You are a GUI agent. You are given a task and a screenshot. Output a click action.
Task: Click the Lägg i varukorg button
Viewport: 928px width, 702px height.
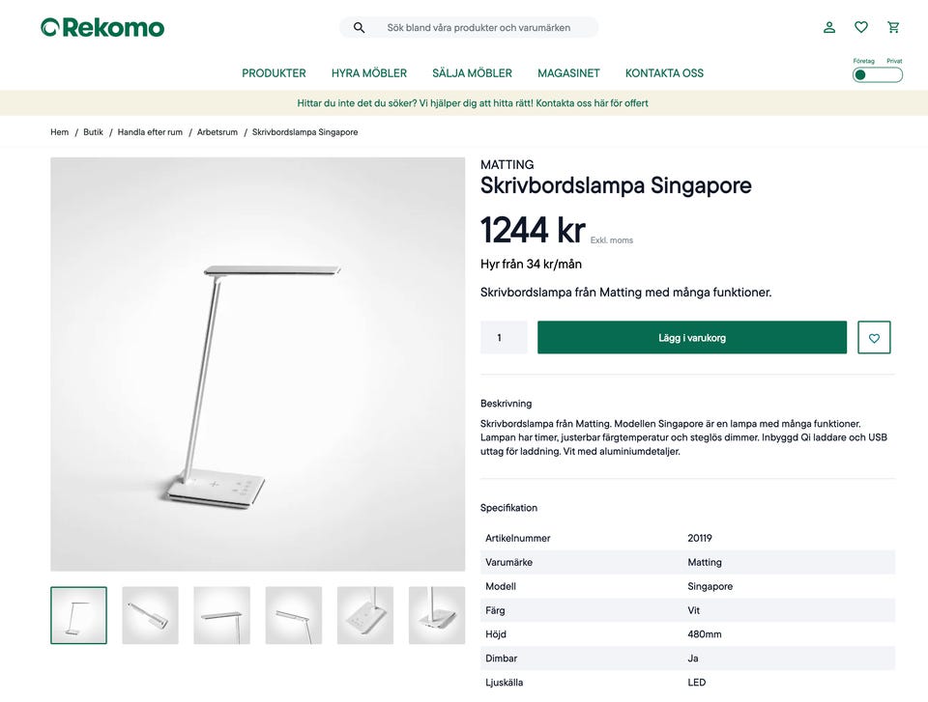click(692, 338)
